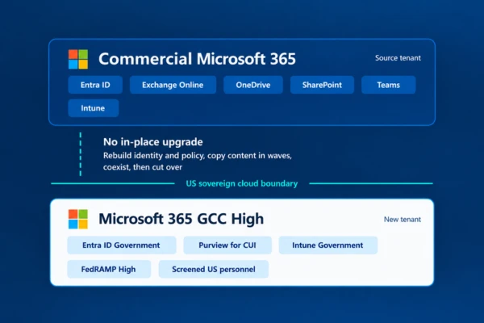Select the Entra ID chip
The height and width of the screenshot is (323, 484).
[95, 85]
